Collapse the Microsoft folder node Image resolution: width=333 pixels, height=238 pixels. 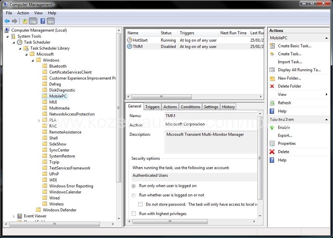tap(27, 55)
